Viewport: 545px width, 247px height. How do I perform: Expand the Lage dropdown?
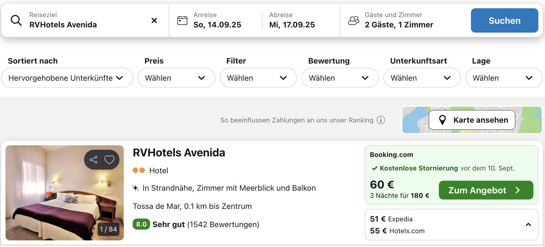[504, 78]
